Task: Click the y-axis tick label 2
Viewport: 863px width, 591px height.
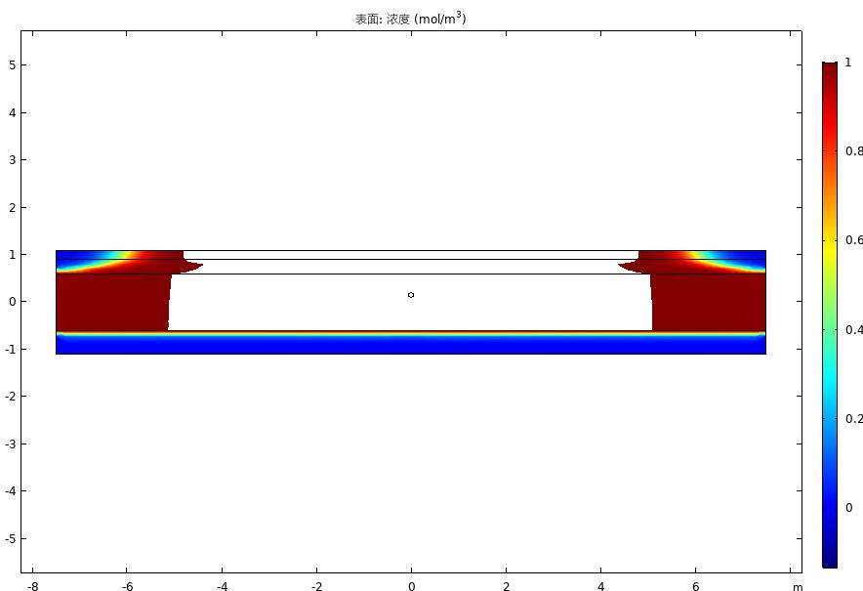Action: click(11, 207)
